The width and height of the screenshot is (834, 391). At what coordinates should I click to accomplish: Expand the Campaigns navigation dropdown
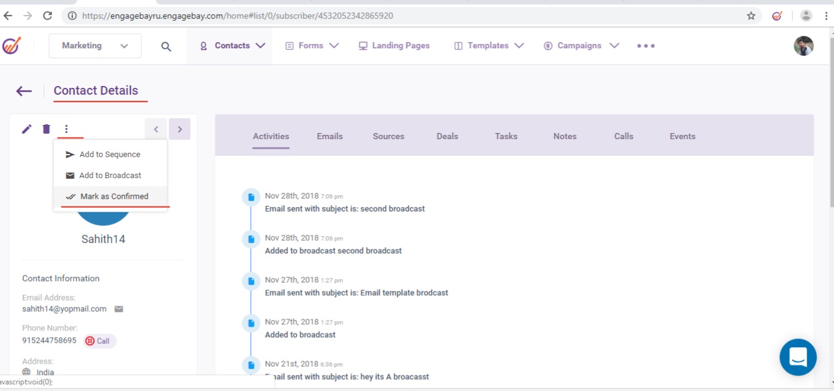(x=581, y=46)
